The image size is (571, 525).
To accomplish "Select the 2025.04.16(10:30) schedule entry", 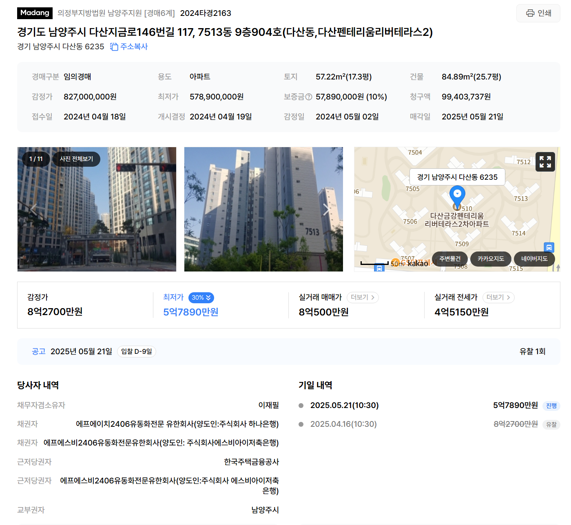I will pyautogui.click(x=343, y=424).
